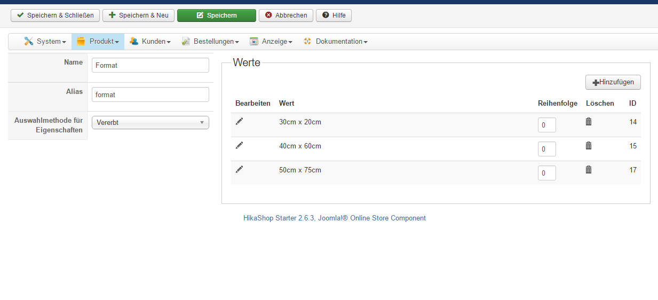Screen dimensions: 658x300
Task: Open the Auswahlmethode Vererbt dropdown
Action: 150,123
